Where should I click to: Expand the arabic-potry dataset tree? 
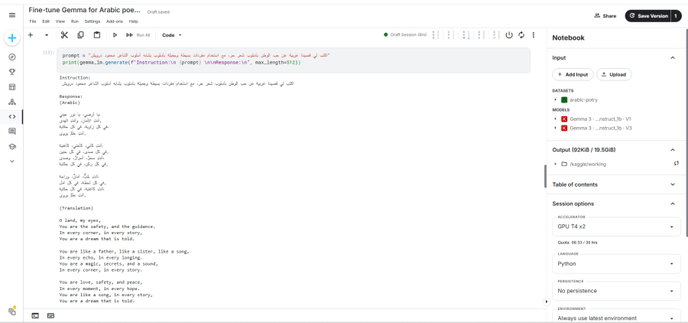[x=556, y=100]
